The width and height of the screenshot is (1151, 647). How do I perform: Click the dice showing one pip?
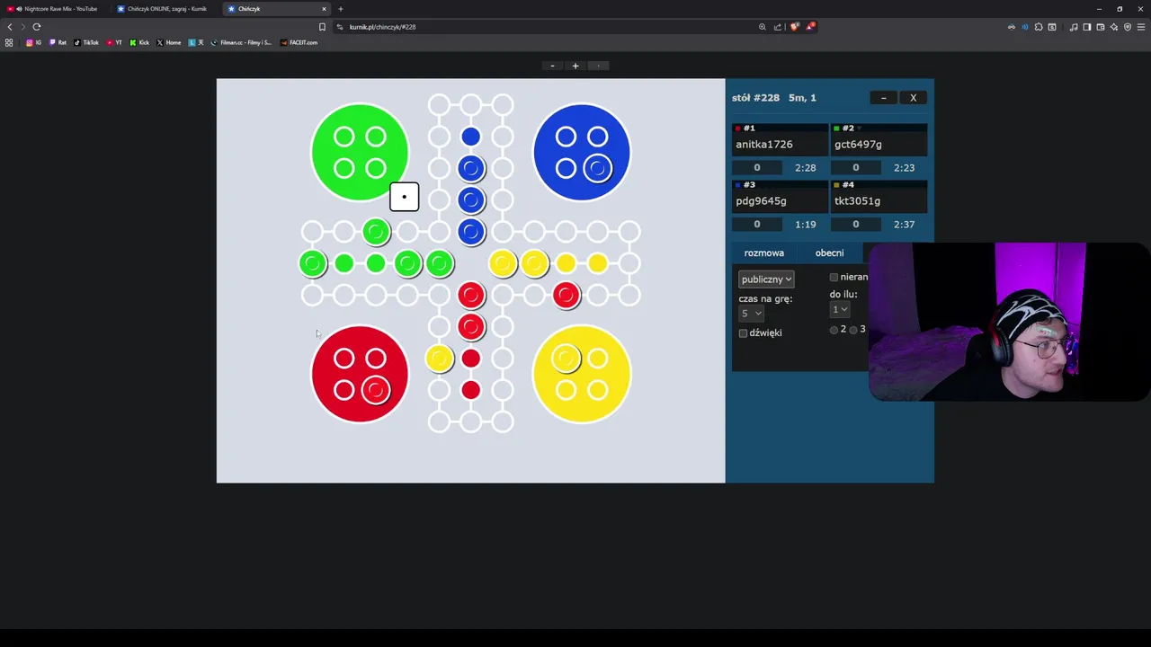click(x=404, y=197)
